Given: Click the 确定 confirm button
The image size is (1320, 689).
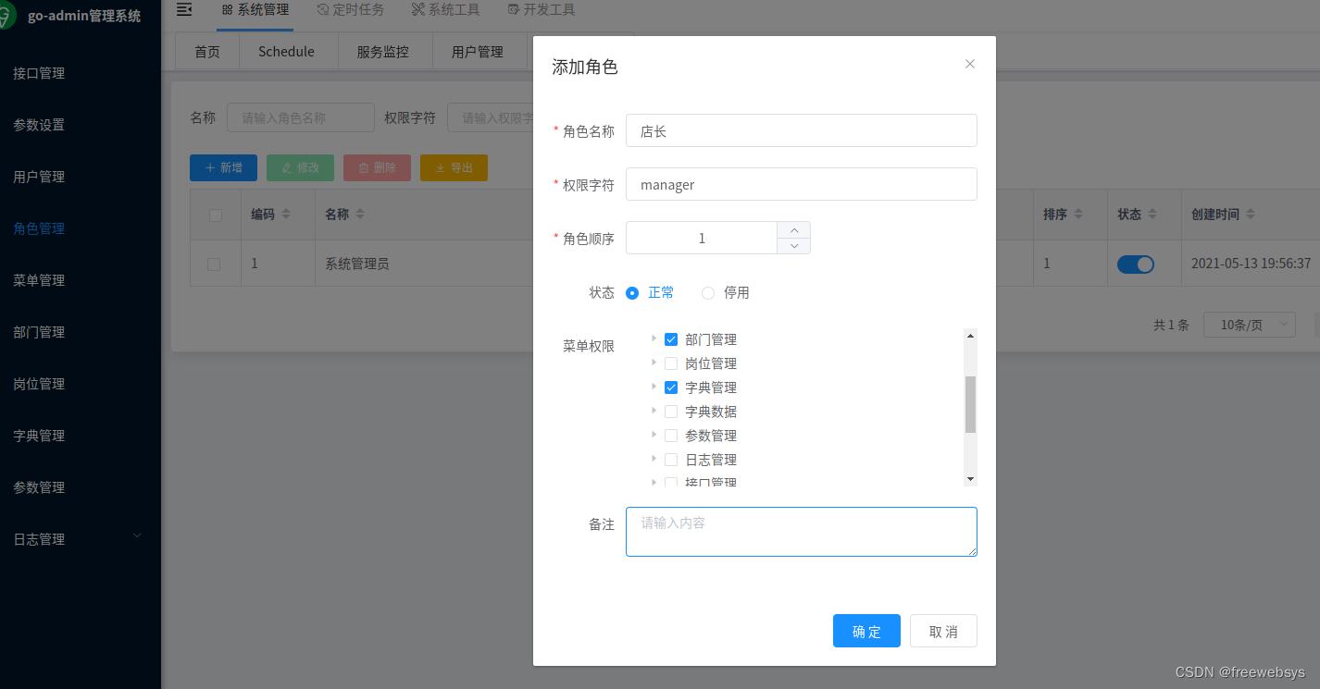Looking at the screenshot, I should click(x=866, y=631).
